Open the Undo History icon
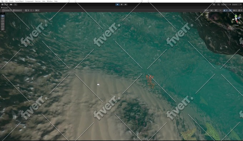243x141 pixels. (x=214, y=5)
